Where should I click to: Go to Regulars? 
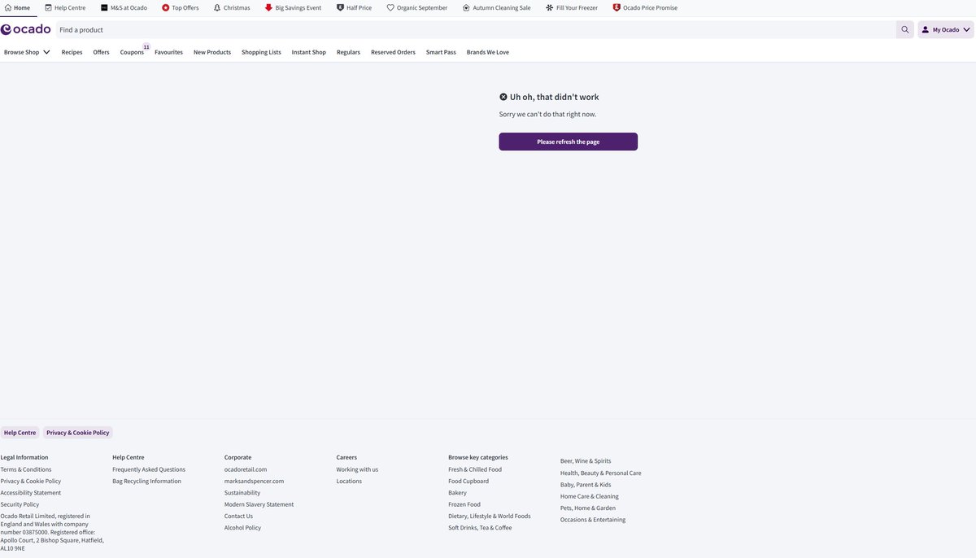[x=348, y=52]
